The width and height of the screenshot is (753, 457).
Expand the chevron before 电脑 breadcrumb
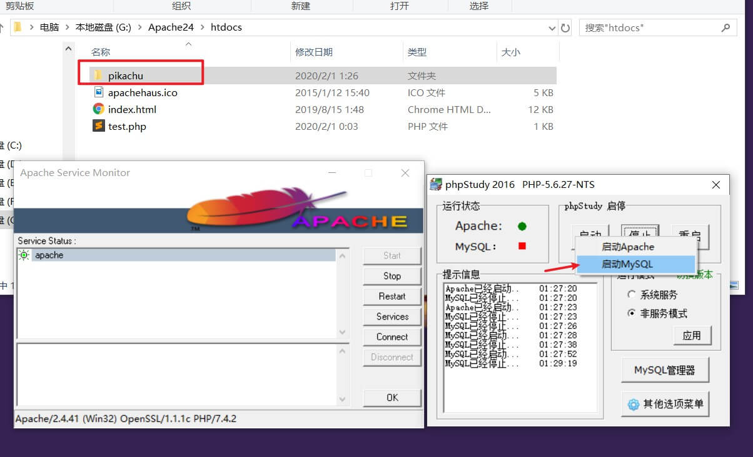point(31,27)
